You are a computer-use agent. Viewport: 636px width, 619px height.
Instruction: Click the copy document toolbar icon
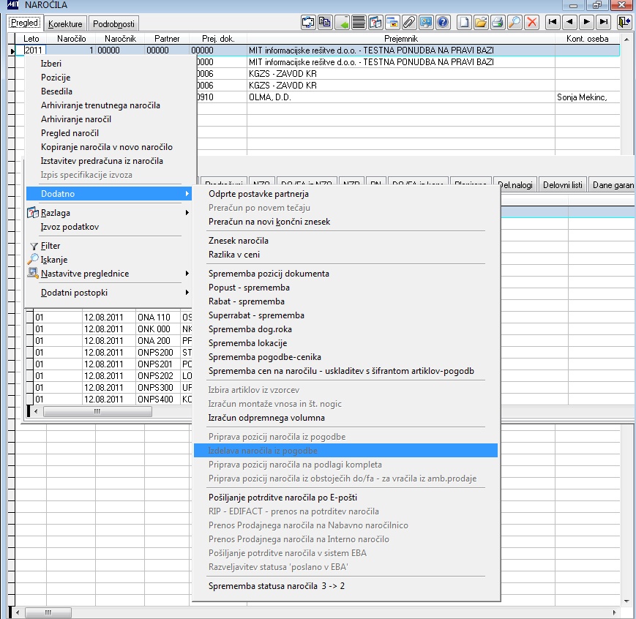click(325, 22)
